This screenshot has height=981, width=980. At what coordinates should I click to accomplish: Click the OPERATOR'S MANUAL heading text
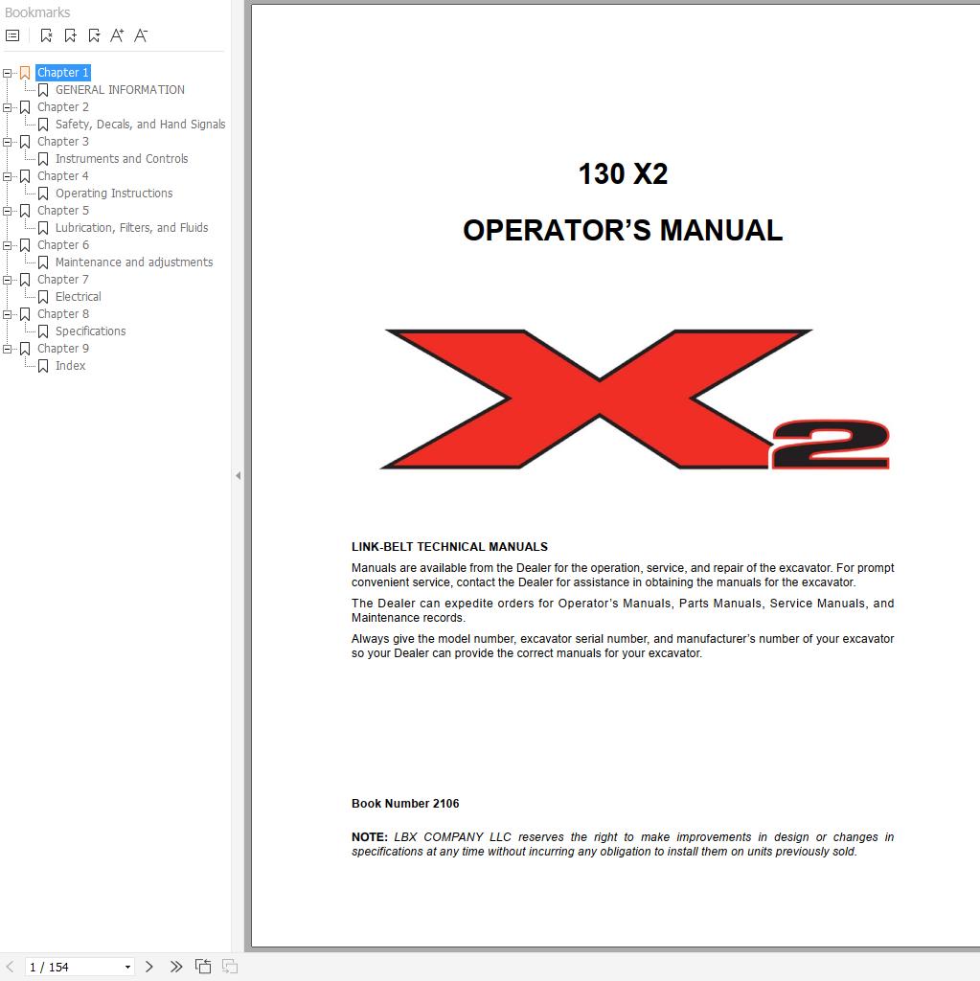coord(623,231)
